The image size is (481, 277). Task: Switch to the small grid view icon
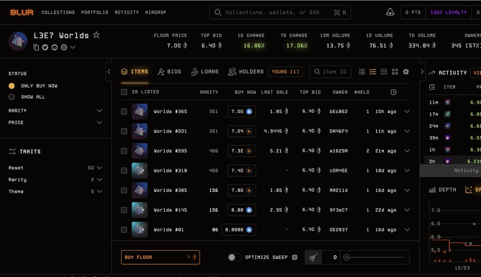click(384, 72)
